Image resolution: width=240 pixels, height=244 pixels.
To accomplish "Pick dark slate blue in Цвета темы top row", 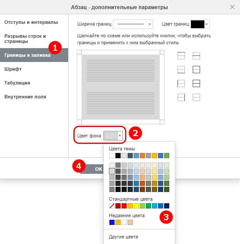I will [x=130, y=156].
